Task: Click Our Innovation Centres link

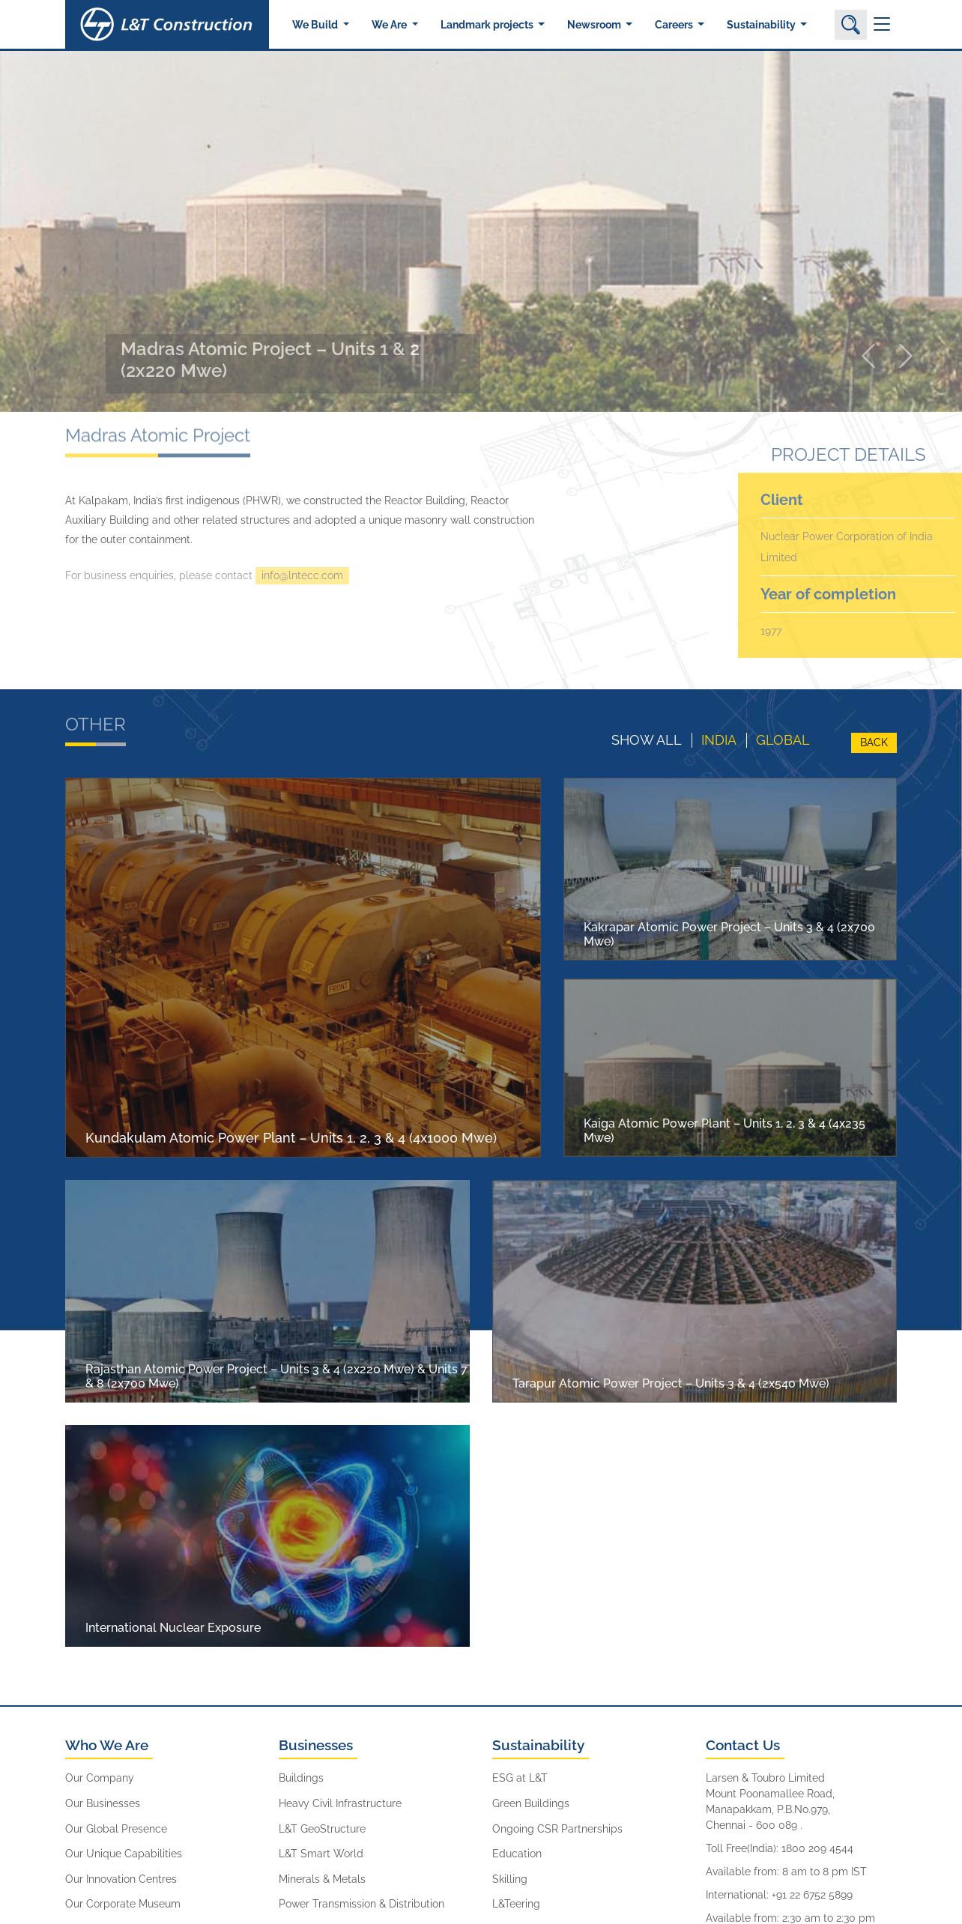Action: click(121, 1879)
